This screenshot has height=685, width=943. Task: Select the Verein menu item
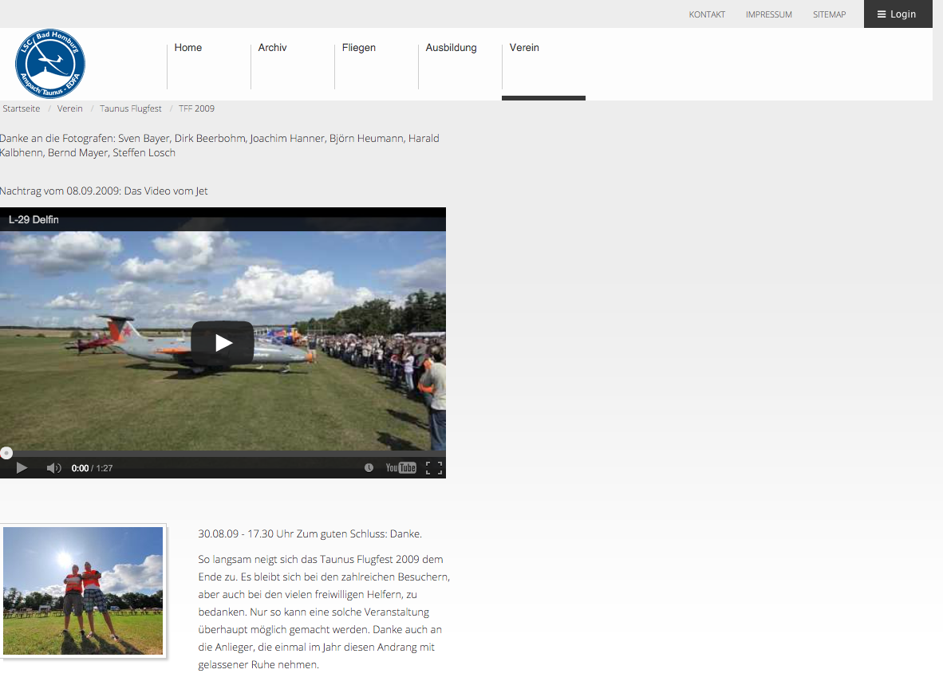[524, 48]
